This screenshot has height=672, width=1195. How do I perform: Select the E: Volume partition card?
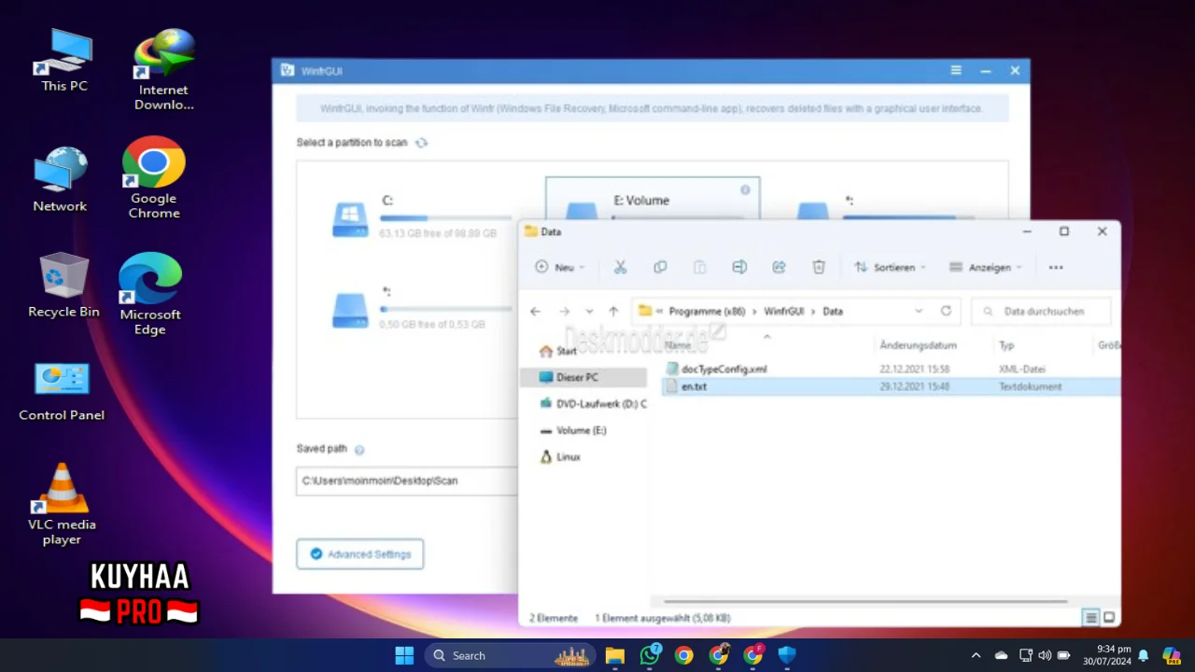point(653,200)
